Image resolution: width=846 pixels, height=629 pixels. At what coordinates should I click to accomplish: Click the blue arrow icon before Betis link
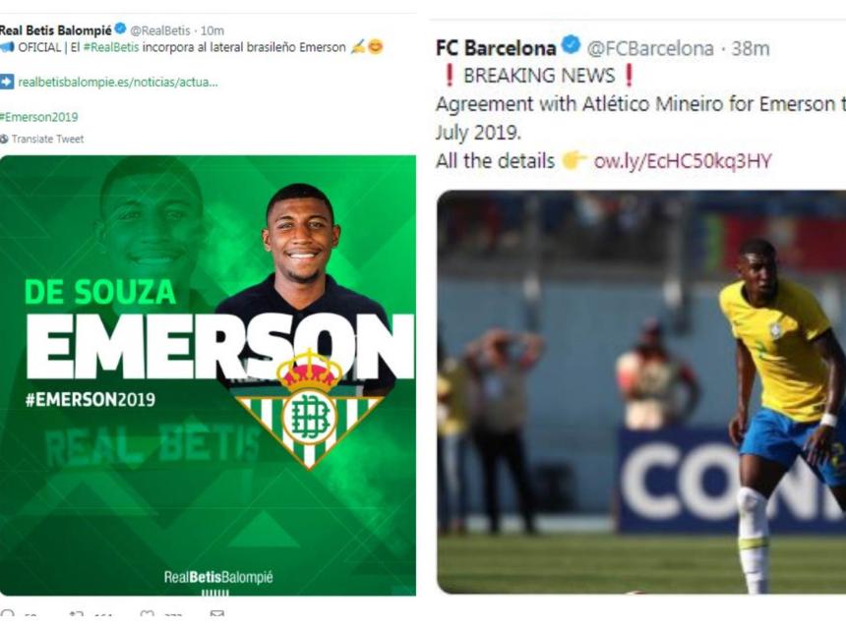tap(7, 82)
